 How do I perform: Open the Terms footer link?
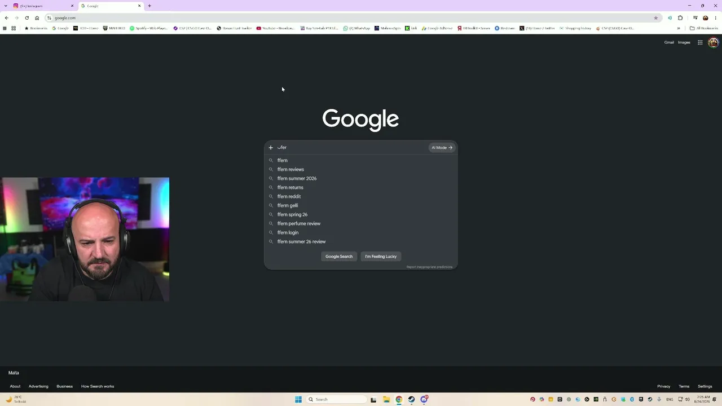pyautogui.click(x=684, y=386)
